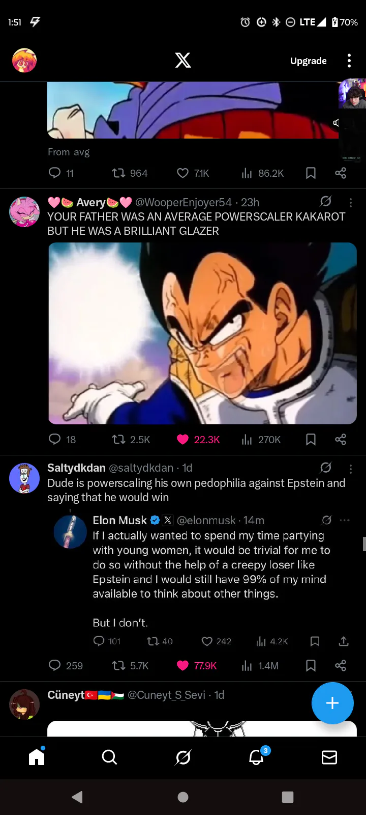Reply to Saltydkdan's post with 259 comments

tap(54, 666)
